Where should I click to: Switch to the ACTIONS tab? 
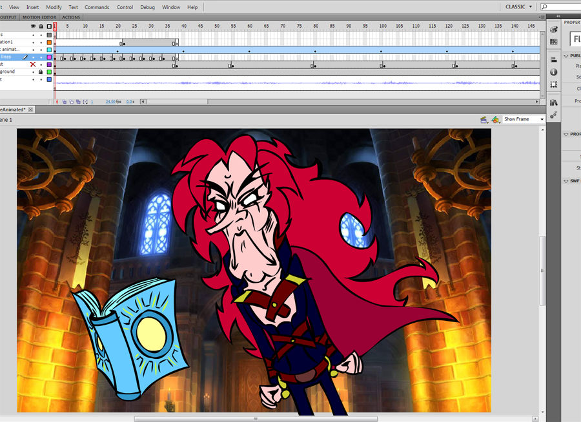[71, 17]
